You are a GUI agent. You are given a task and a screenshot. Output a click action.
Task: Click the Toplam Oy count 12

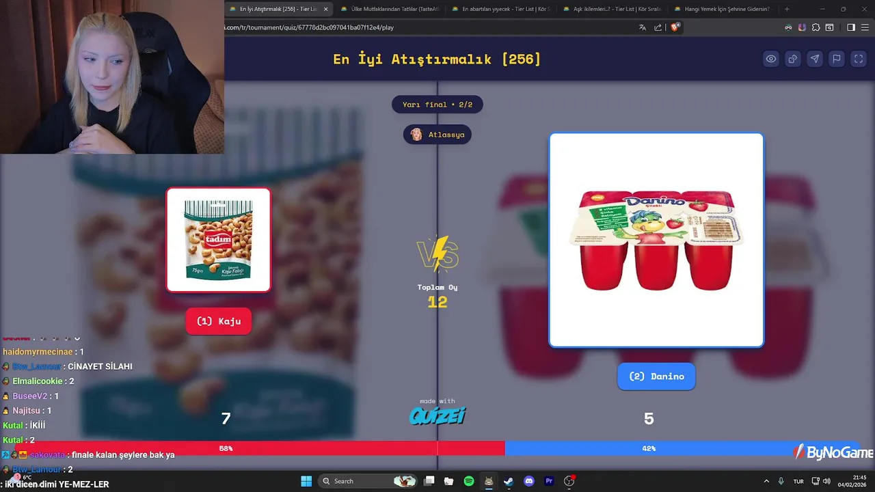pyautogui.click(x=437, y=301)
